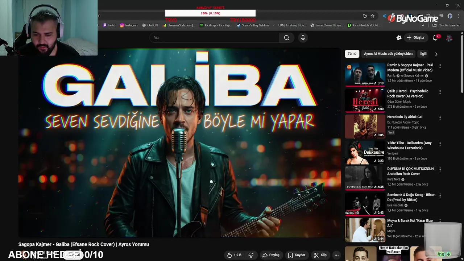Click the Oluştur create button
This screenshot has height=261, width=464.
pos(415,38)
